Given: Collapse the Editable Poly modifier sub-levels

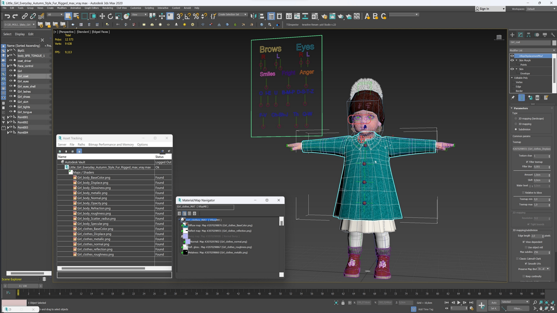Looking at the screenshot, I should coord(512,78).
